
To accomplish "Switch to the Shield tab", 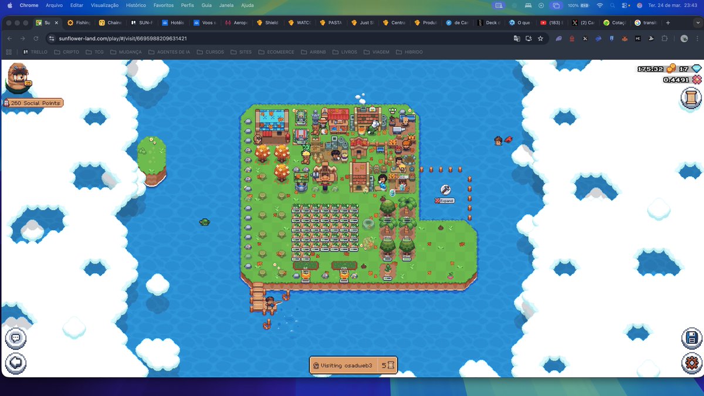I will (268, 22).
